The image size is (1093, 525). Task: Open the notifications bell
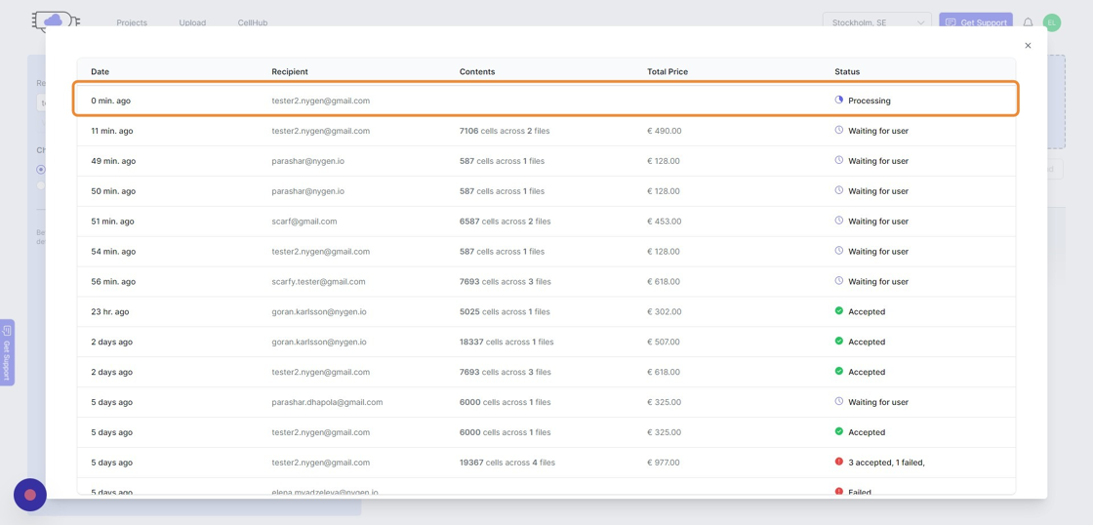point(1028,22)
